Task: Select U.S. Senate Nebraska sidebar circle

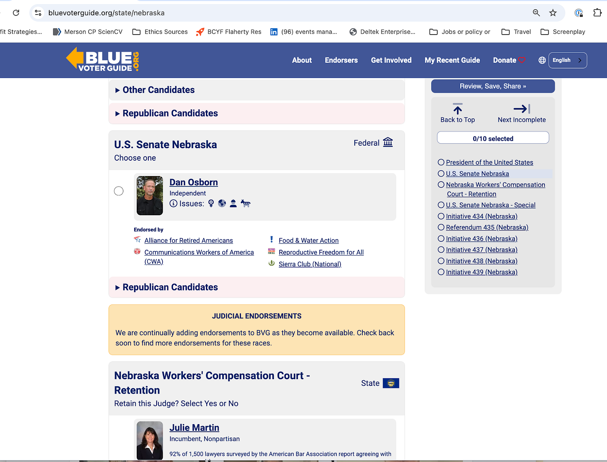Action: point(441,174)
